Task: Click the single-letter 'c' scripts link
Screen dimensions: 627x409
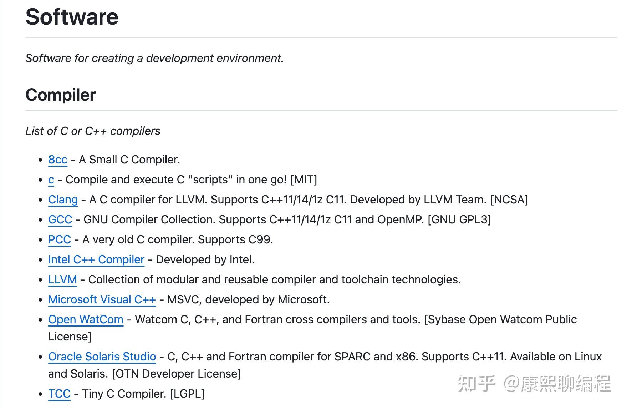Action: (51, 180)
